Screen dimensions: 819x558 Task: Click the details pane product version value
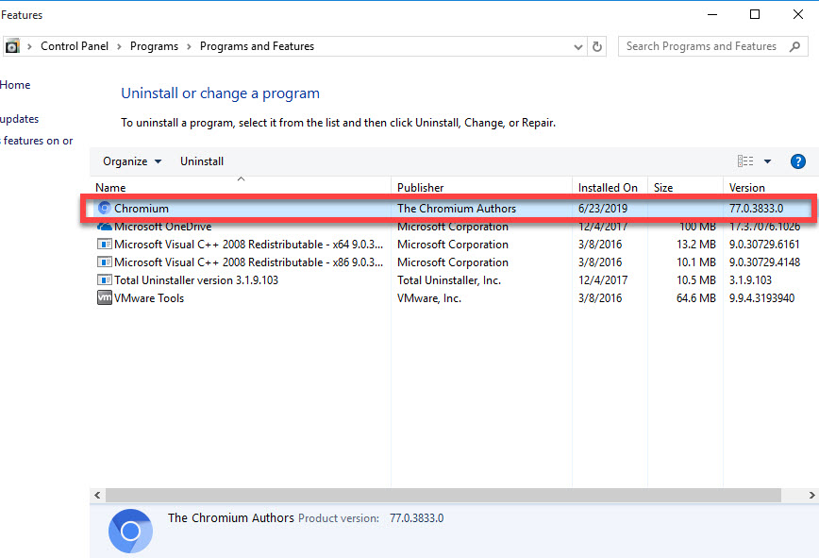pyautogui.click(x=417, y=517)
